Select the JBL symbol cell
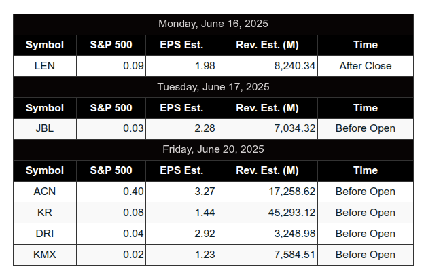The height and width of the screenshot is (271, 424). (x=45, y=128)
